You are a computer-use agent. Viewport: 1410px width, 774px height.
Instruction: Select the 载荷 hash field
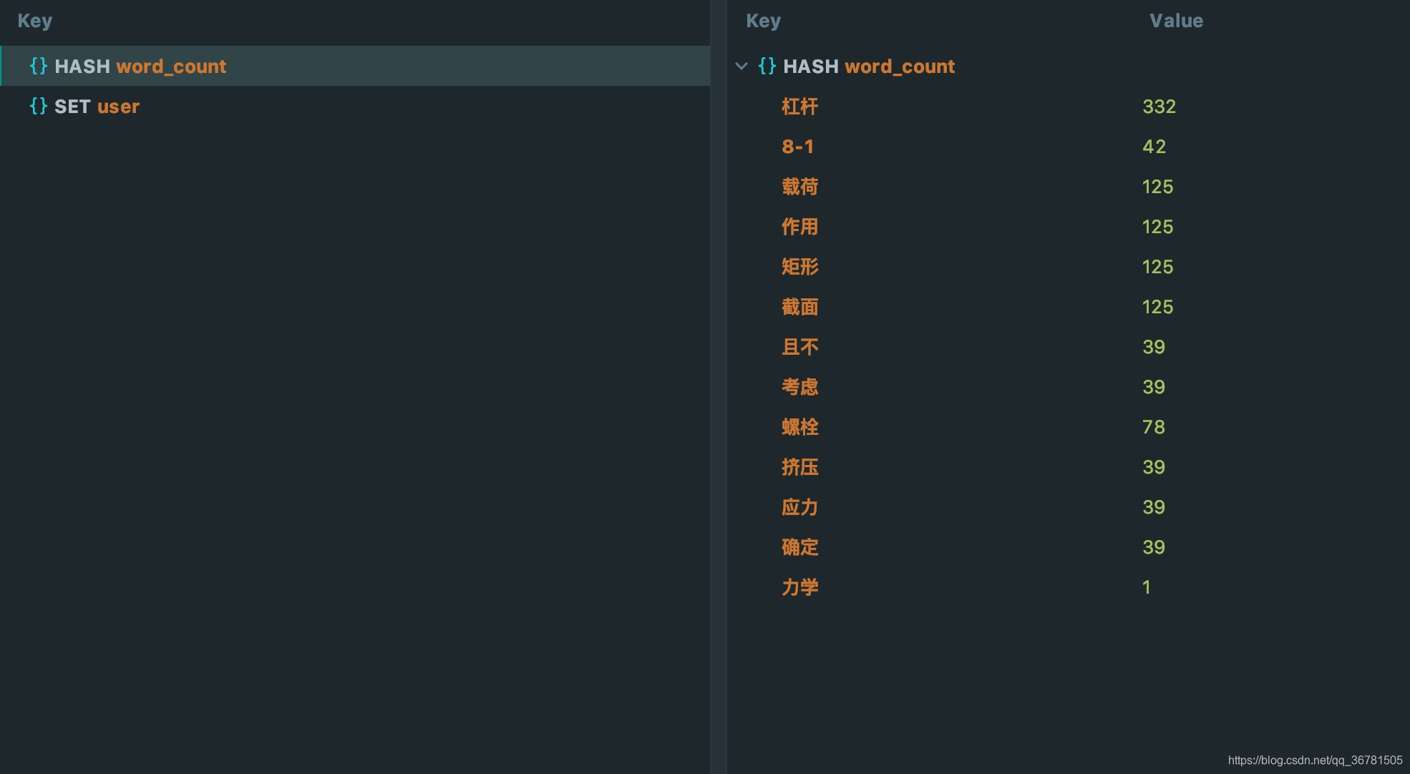(x=799, y=187)
